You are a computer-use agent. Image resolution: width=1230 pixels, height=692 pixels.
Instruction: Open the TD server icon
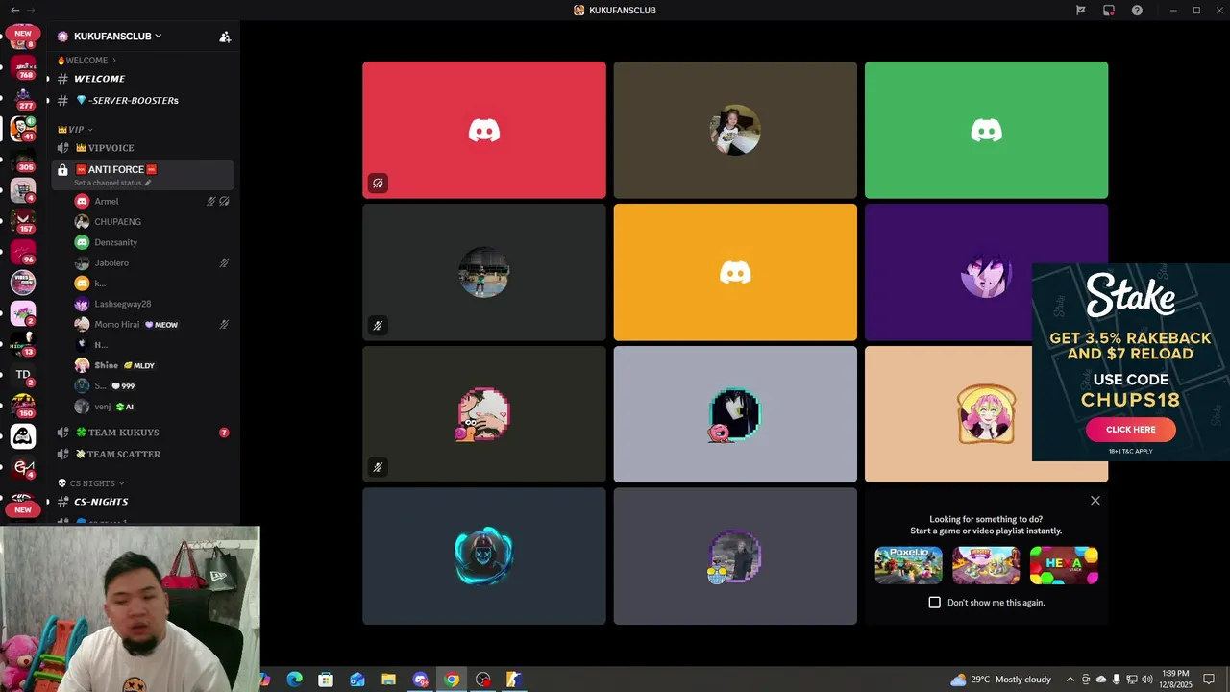[23, 375]
